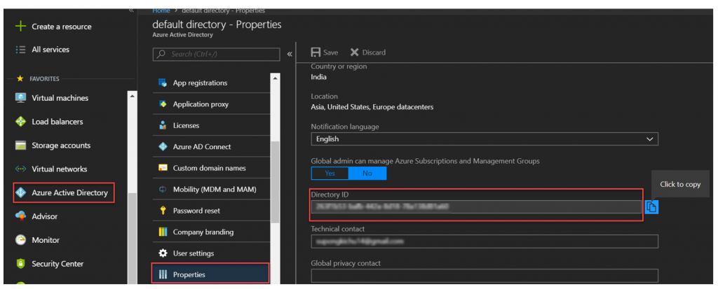
Task: Click the Monitor gauge icon
Action: pos(20,239)
